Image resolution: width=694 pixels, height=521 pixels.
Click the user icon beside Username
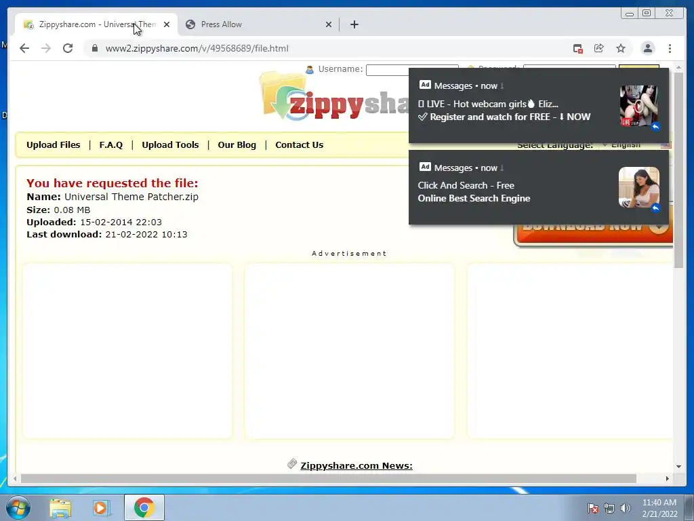[x=309, y=70]
